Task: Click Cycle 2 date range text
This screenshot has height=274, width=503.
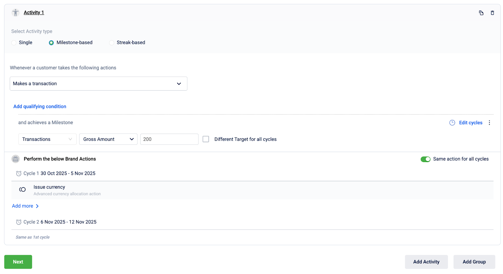Action: point(69,222)
